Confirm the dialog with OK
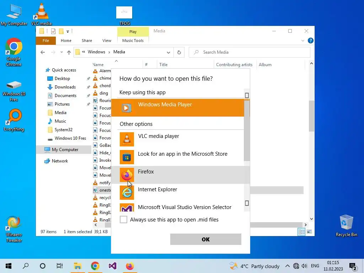Viewport: 364px width, 273px height. 206,239
